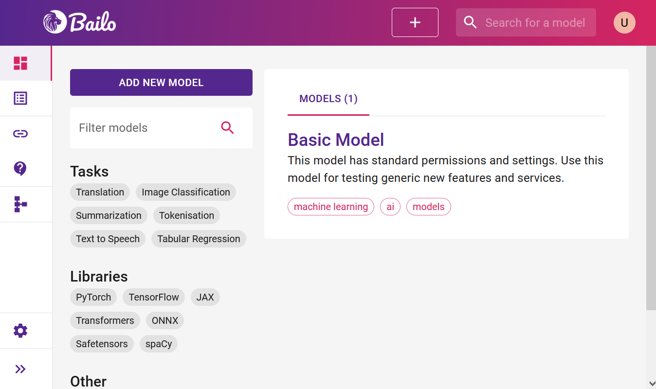This screenshot has height=389, width=656.
Task: Click the search magnifier inside filter models box
Action: click(x=227, y=127)
